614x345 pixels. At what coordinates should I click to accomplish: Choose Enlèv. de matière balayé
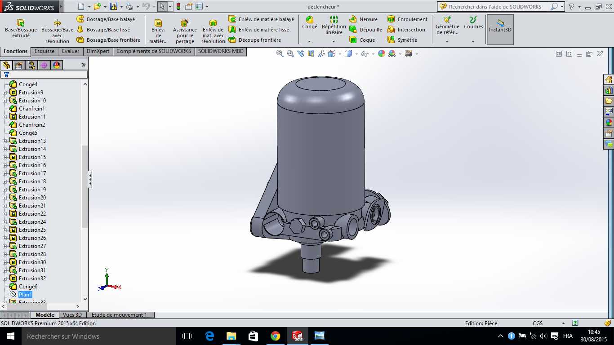[x=261, y=19]
